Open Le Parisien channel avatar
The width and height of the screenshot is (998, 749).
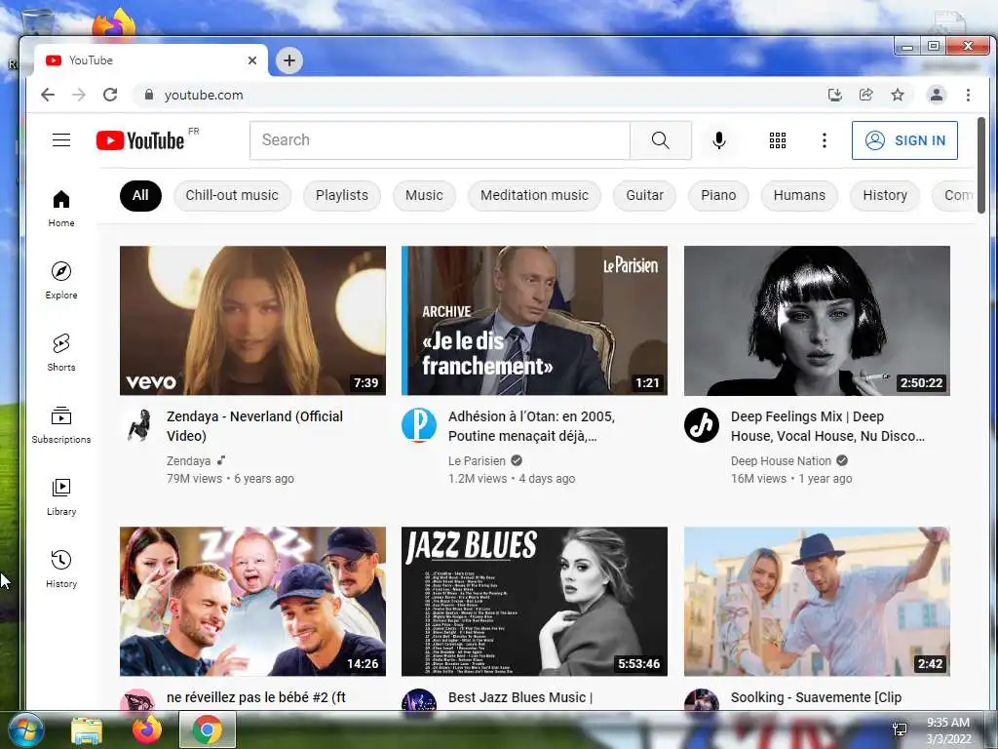pos(419,425)
